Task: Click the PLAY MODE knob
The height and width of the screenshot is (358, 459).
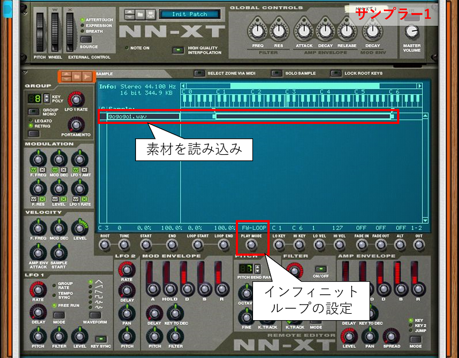Action: click(x=251, y=244)
